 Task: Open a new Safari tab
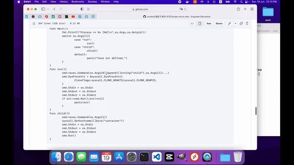(x=245, y=9)
